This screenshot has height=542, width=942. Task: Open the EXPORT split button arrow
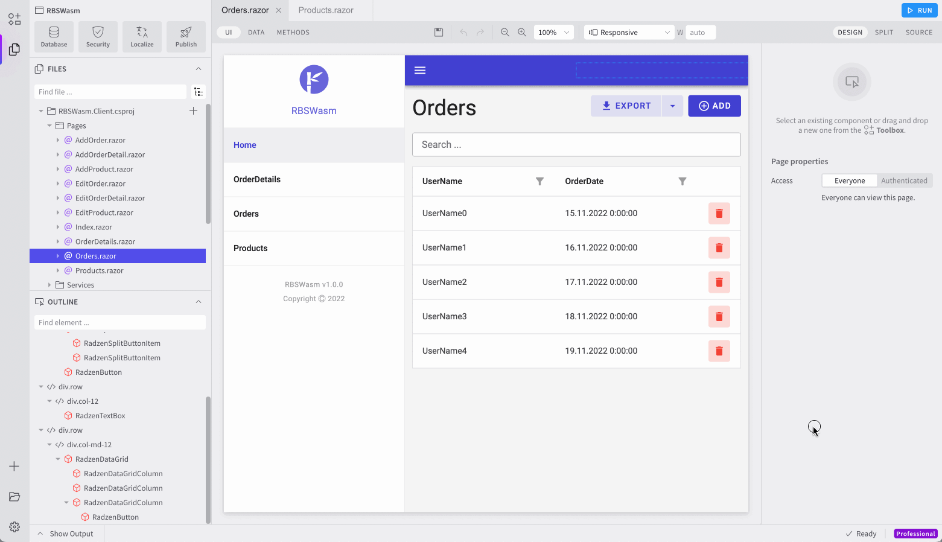pos(672,106)
